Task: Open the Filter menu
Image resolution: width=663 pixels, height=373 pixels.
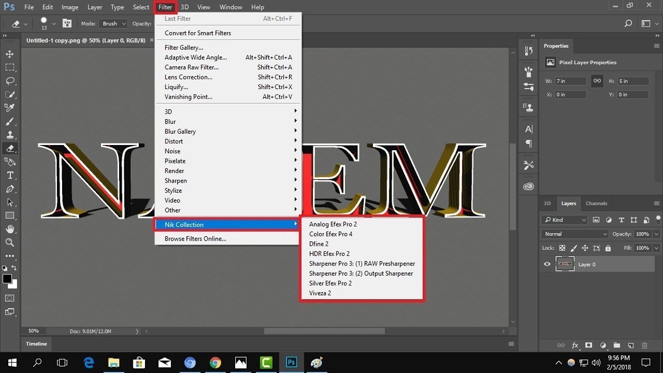Action: [165, 7]
